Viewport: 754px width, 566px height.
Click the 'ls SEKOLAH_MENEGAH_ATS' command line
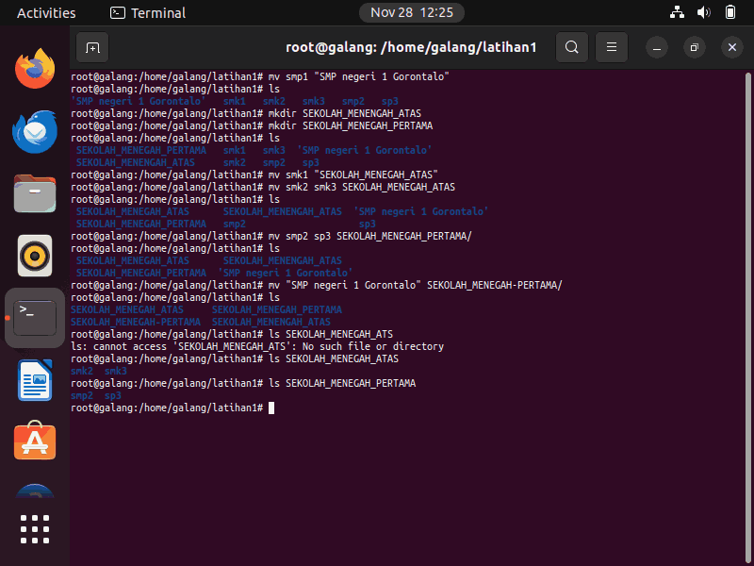point(232,335)
